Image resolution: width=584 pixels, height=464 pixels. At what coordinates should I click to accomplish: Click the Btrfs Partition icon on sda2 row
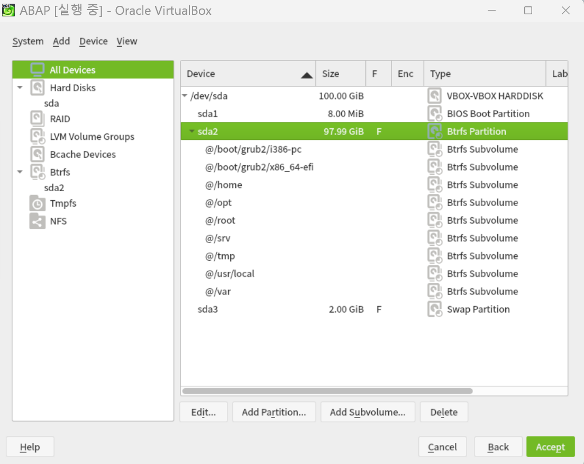pos(434,131)
